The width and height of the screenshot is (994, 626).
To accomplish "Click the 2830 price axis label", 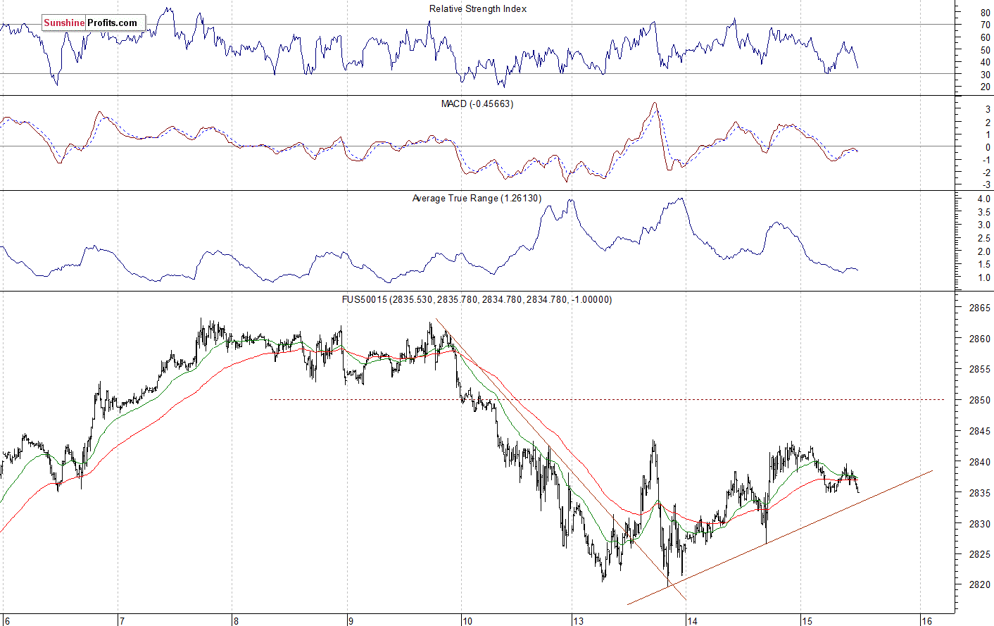I will tap(979, 524).
